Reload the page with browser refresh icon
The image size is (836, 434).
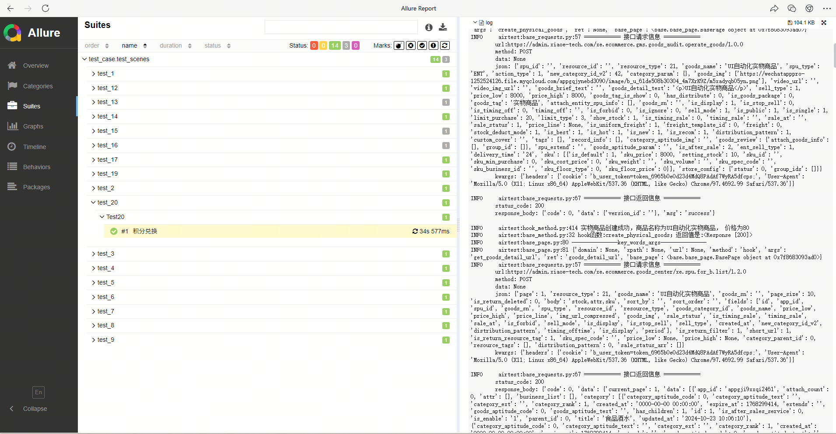tap(45, 8)
